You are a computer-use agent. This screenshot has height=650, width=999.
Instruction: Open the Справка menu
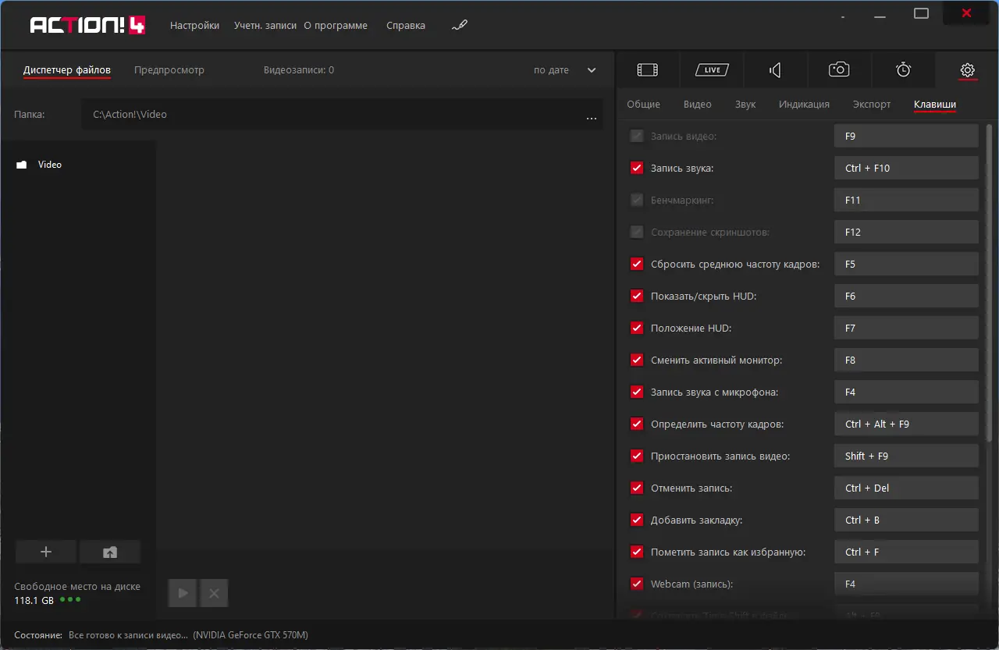406,25
